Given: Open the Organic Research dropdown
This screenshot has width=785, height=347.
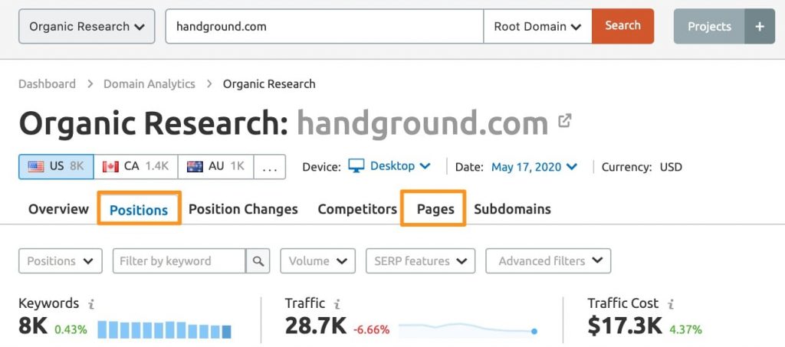Looking at the screenshot, I should 87,27.
